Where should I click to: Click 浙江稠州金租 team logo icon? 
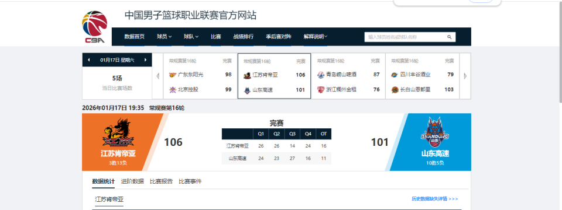[321, 90]
